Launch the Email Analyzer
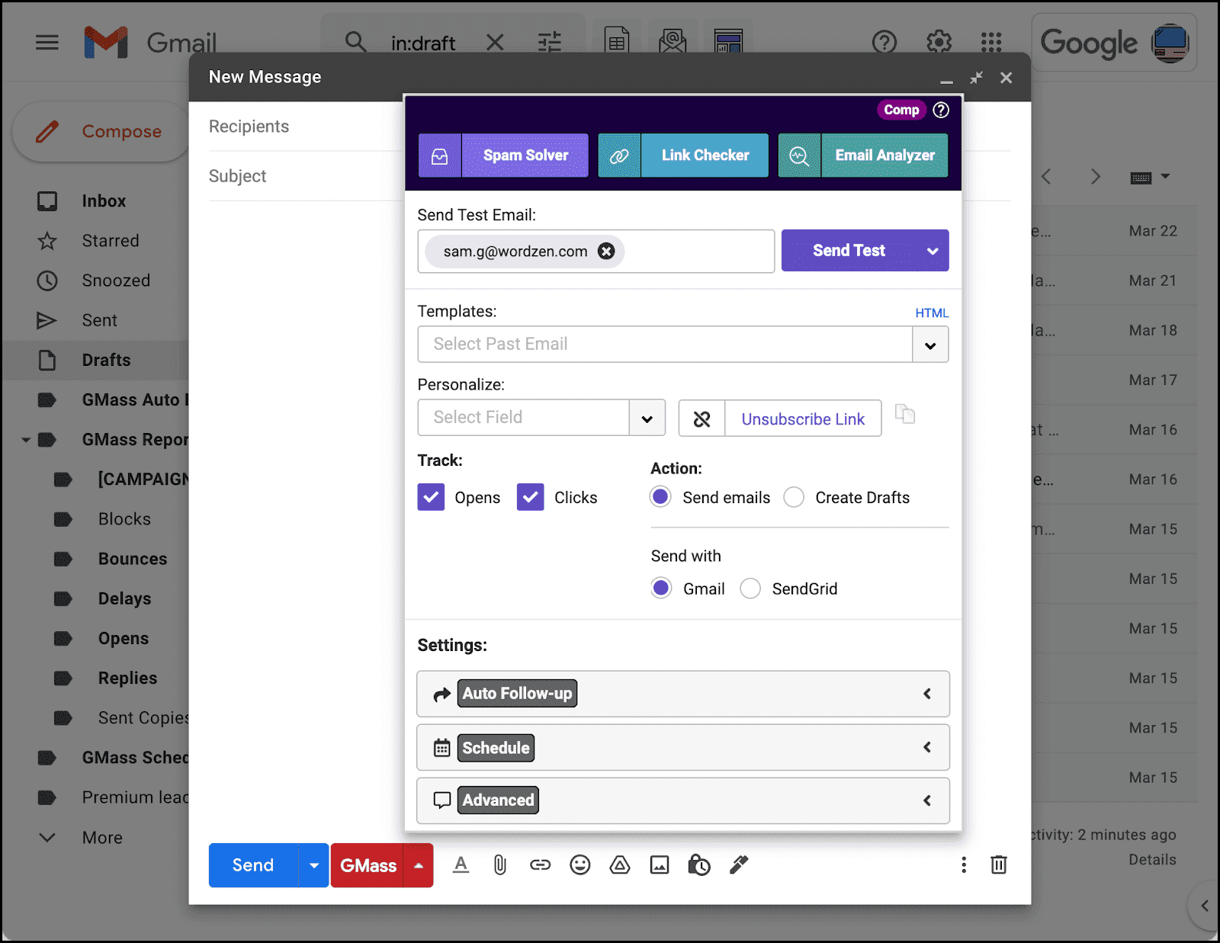 tap(884, 155)
